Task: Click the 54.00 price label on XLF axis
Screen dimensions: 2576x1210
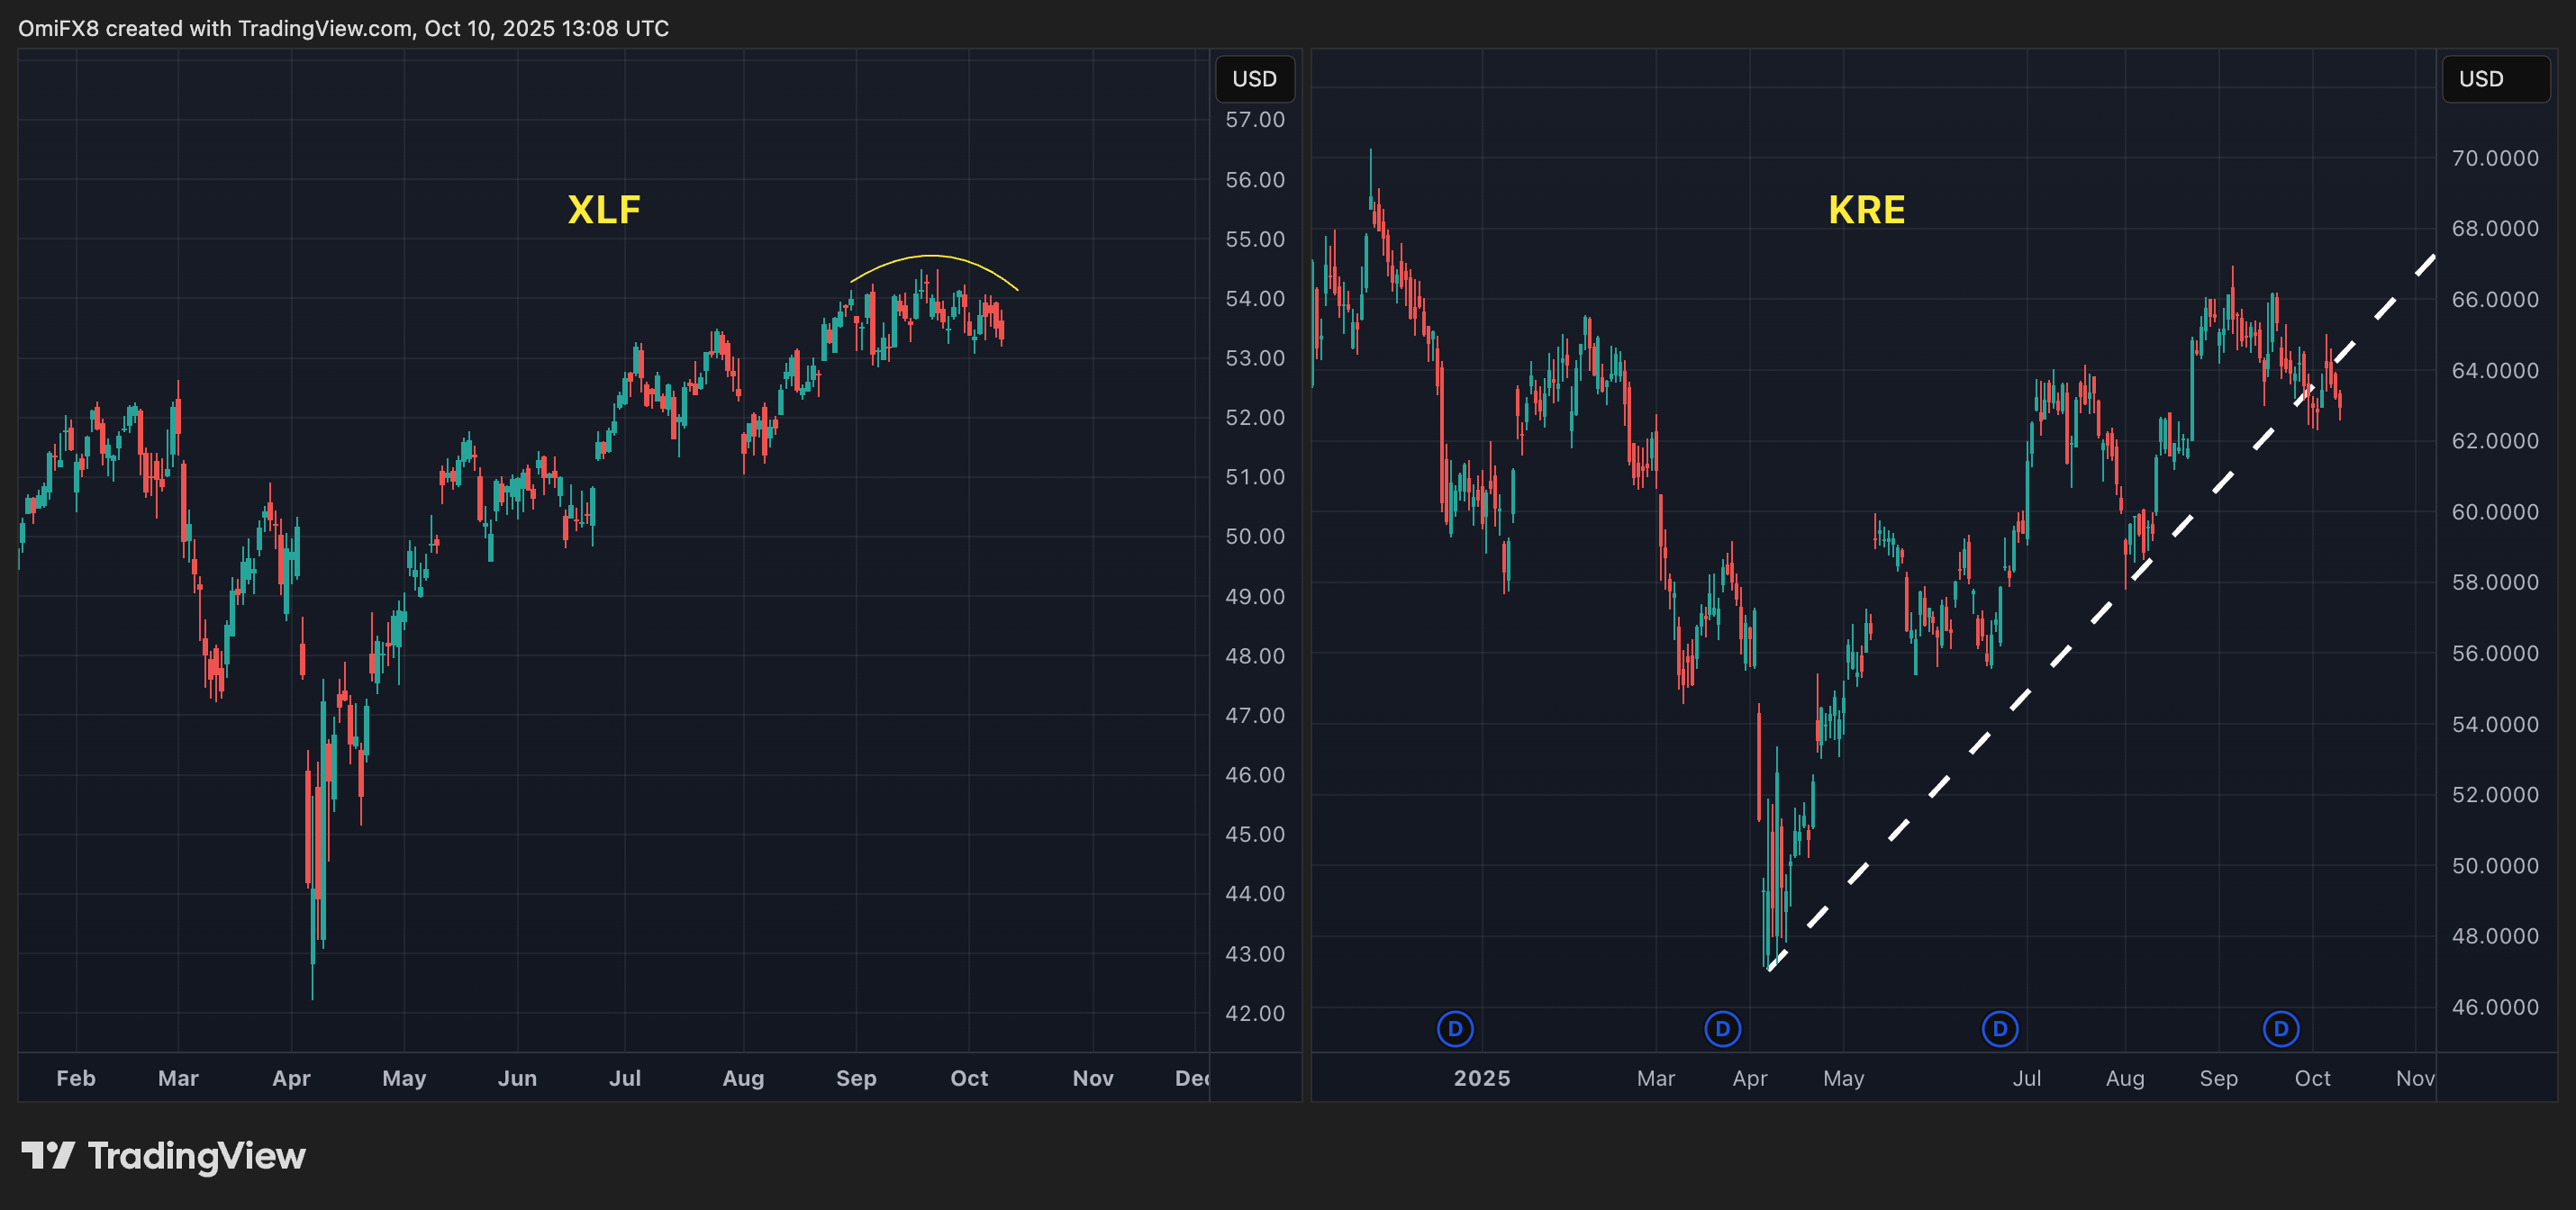Action: [x=1254, y=299]
